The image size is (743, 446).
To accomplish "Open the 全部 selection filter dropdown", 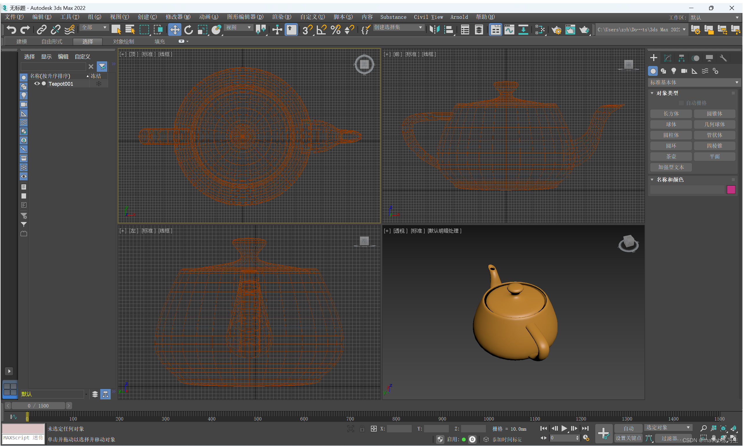I will point(94,27).
